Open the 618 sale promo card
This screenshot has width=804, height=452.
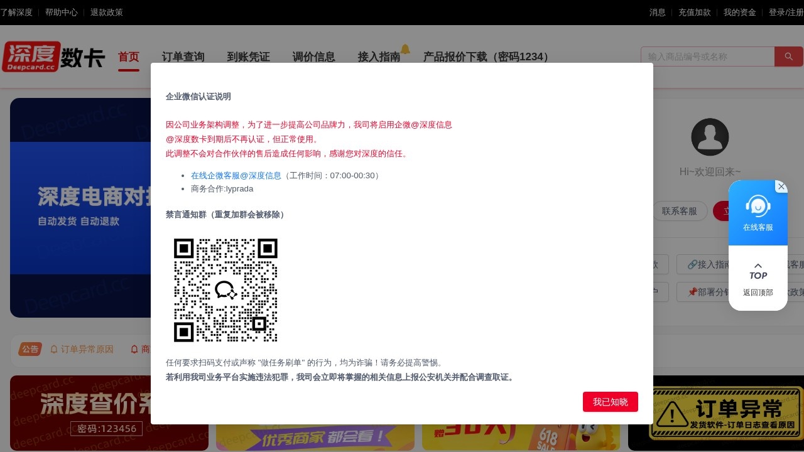click(x=521, y=438)
